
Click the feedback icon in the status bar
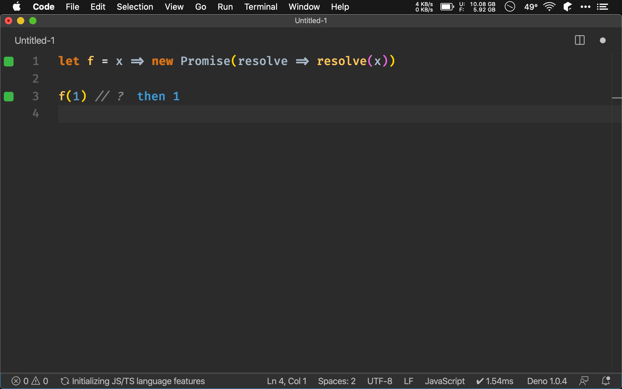click(x=584, y=381)
